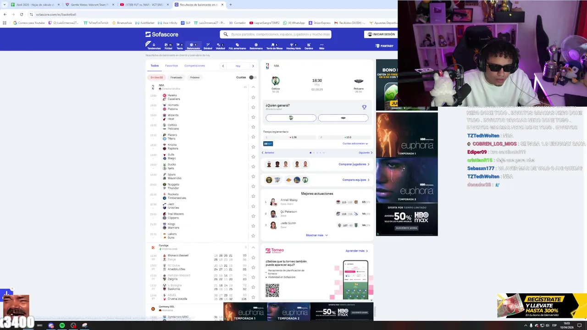587x330 pixels.
Task: Click the Pelicans team logo in match card
Action: coord(359,81)
